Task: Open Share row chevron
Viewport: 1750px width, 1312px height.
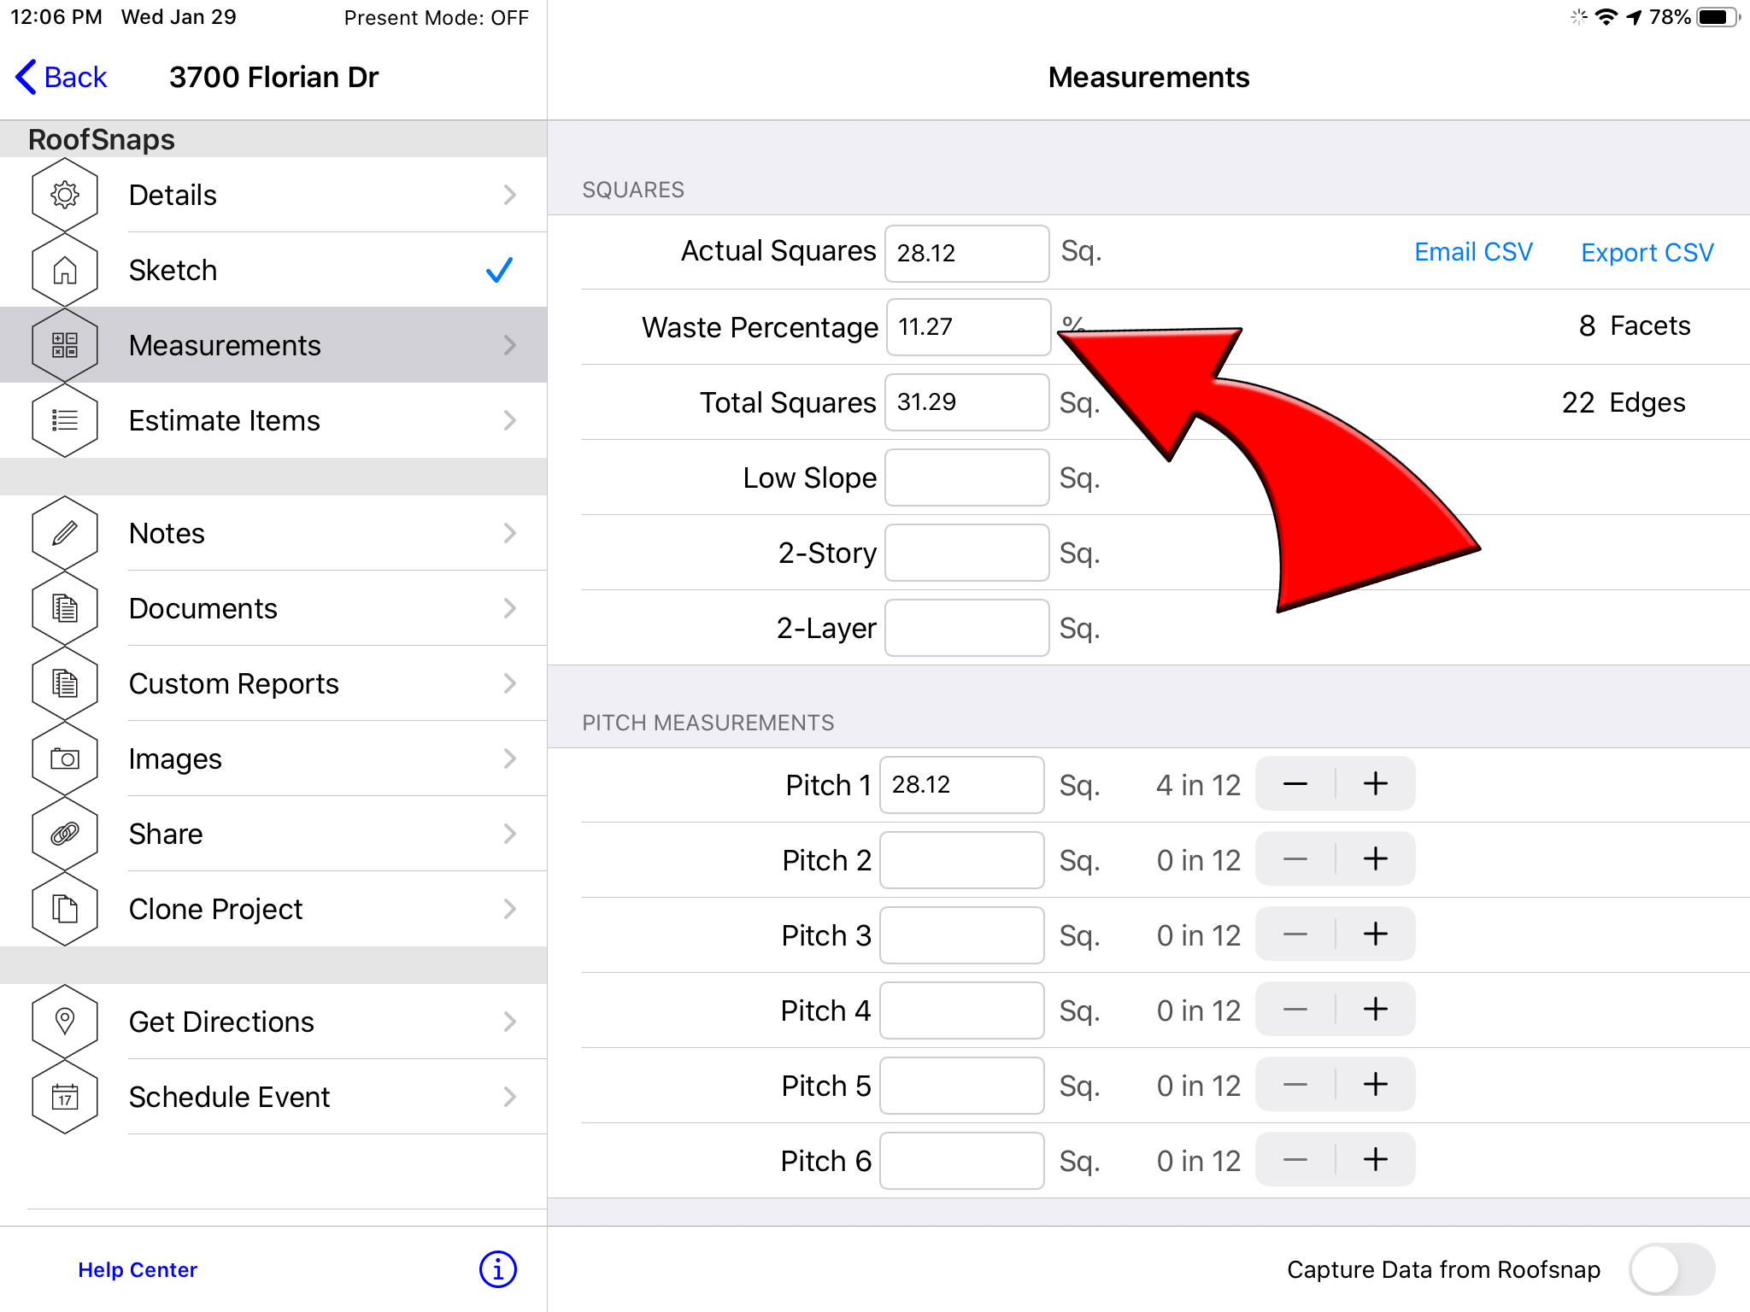Action: tap(510, 834)
